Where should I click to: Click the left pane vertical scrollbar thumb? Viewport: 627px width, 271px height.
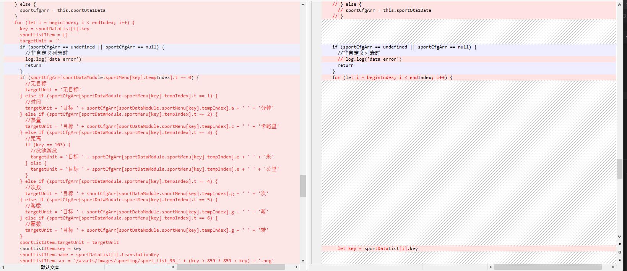(303, 186)
